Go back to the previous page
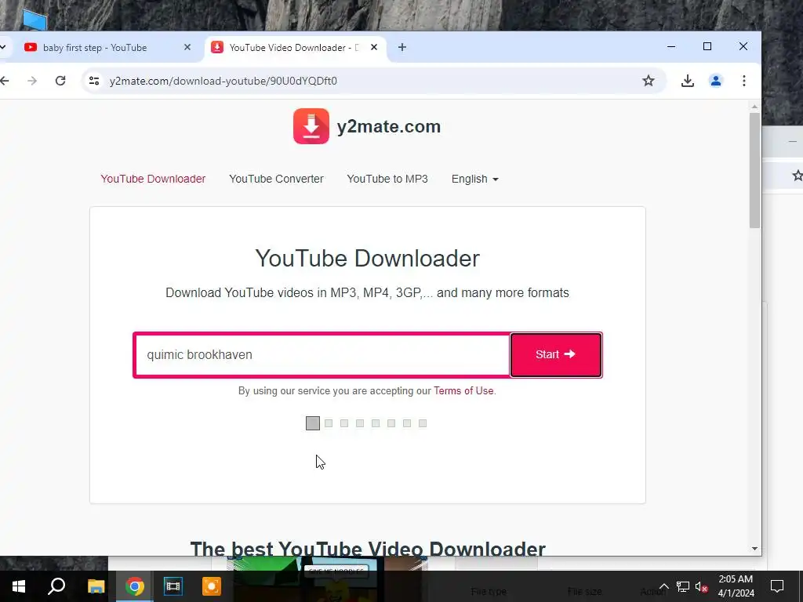The image size is (803, 602). tap(5, 81)
